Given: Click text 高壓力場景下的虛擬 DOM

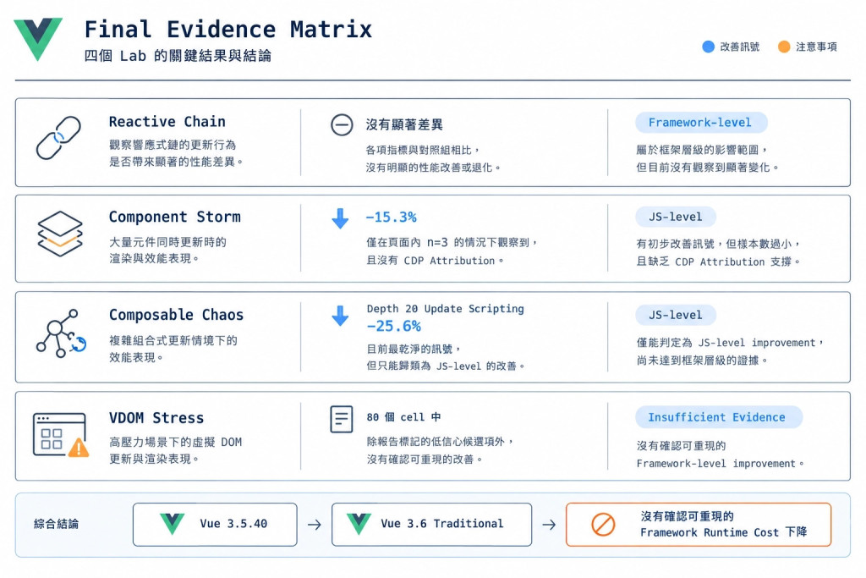Looking at the screenshot, I should point(176,442).
